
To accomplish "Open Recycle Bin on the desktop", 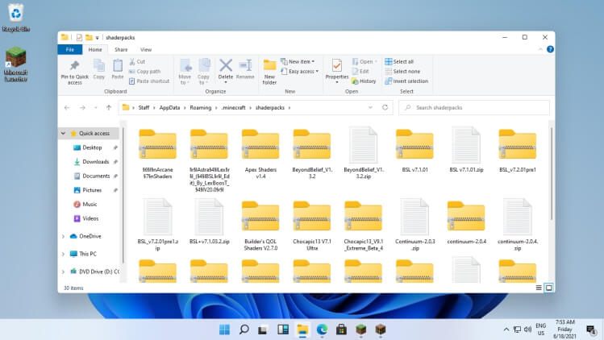I will 16,18.
